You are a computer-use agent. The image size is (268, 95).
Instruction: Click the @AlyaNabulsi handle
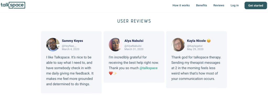[x=133, y=46]
